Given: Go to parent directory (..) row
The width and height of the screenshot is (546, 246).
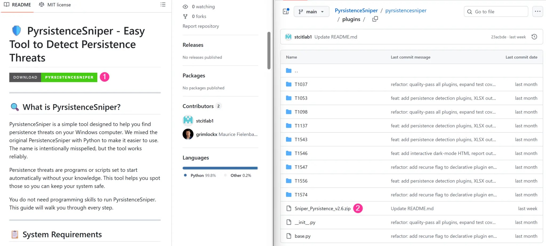Looking at the screenshot, I should click(411, 71).
